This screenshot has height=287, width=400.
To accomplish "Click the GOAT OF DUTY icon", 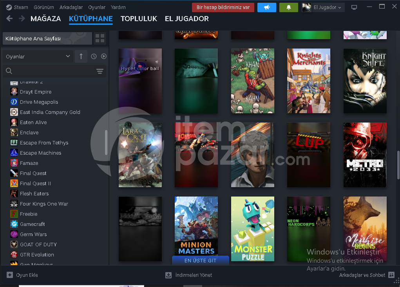I will 14,244.
